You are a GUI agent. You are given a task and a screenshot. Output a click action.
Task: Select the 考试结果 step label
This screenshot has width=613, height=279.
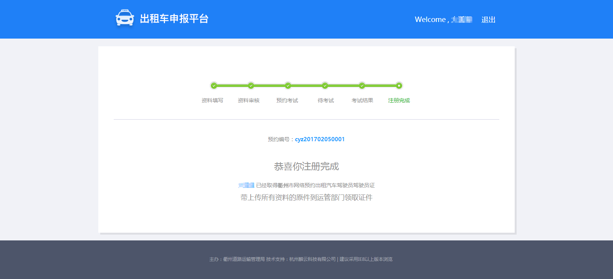click(362, 100)
